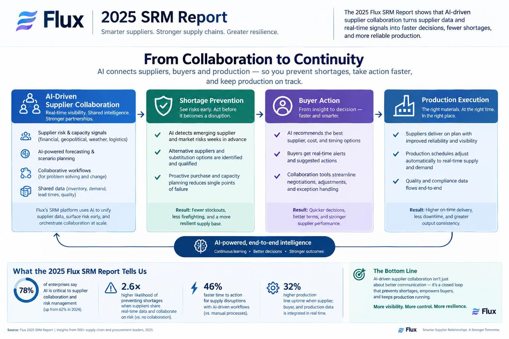The image size is (509, 339).
Task: Click the 'What the 2025 Flux SRM Report Tells Us' heading
Action: tap(80, 271)
